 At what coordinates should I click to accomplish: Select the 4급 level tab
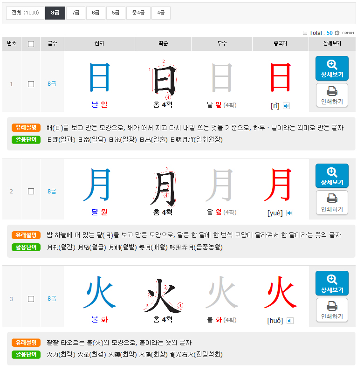161,13
